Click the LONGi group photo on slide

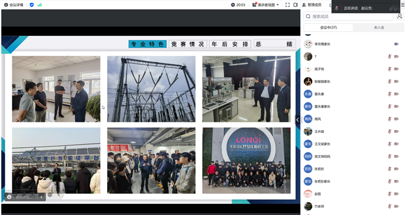[x=246, y=161]
